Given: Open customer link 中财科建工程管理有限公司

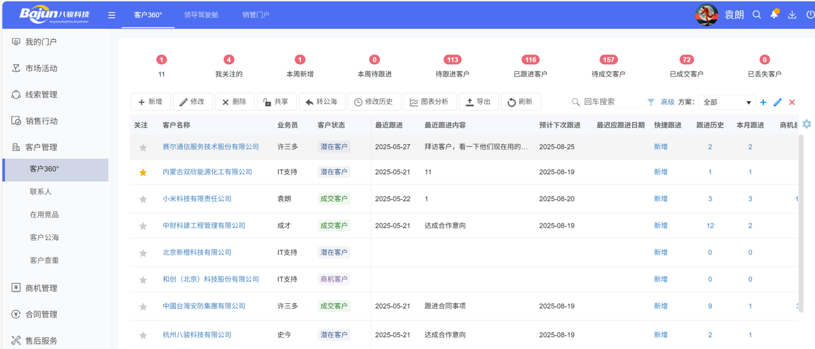Looking at the screenshot, I should pos(204,226).
